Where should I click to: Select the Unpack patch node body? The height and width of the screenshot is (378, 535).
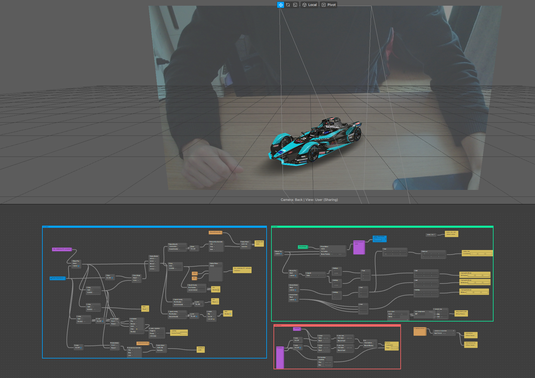[316, 274]
